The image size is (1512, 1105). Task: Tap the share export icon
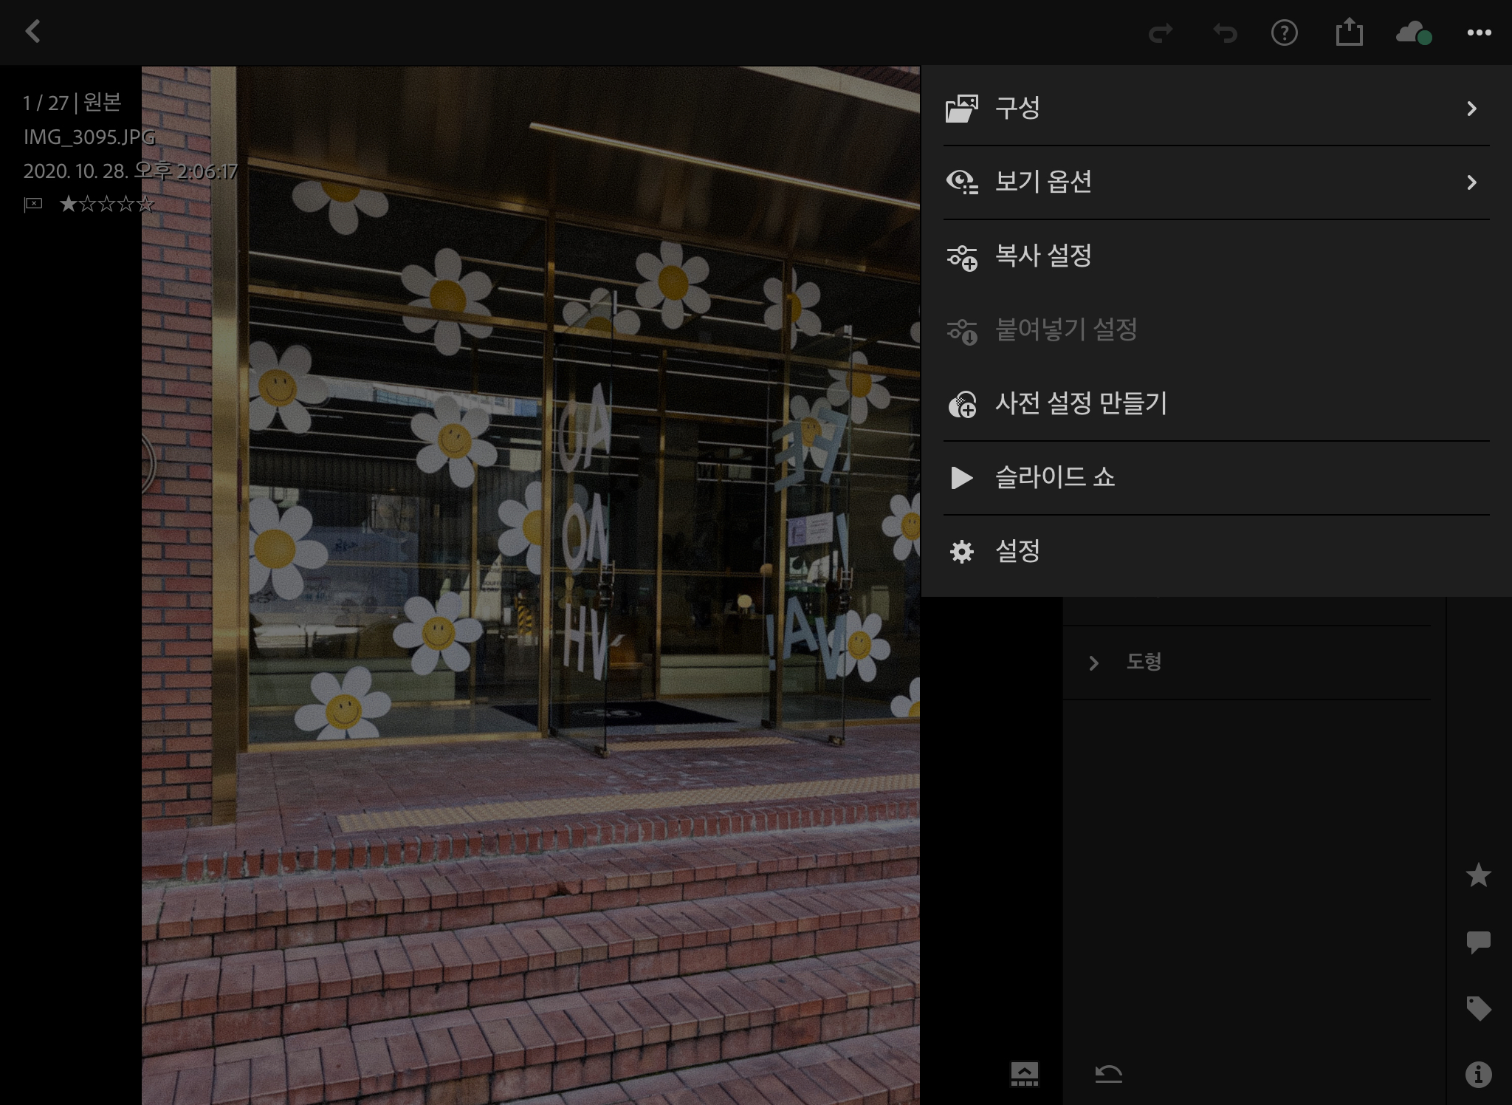tap(1349, 32)
